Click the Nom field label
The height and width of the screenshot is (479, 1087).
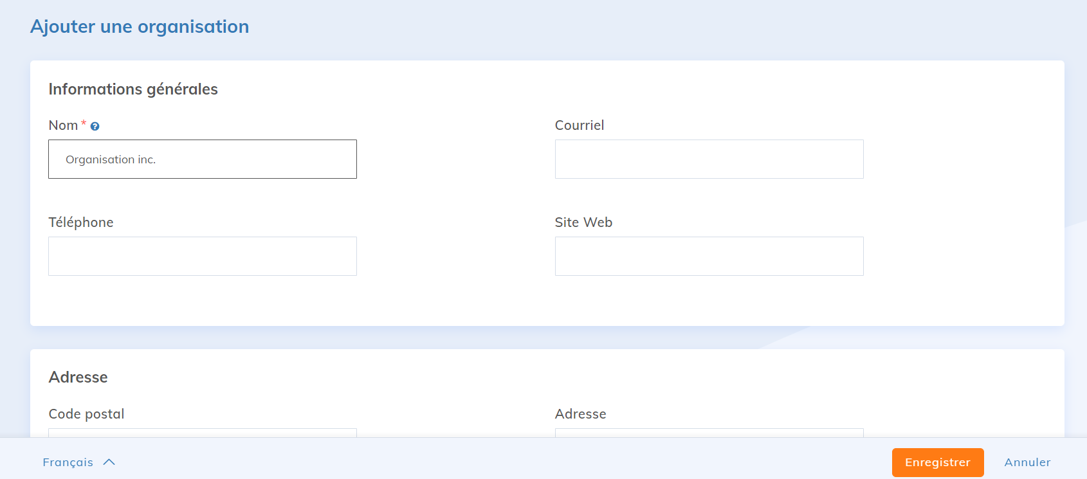point(63,125)
